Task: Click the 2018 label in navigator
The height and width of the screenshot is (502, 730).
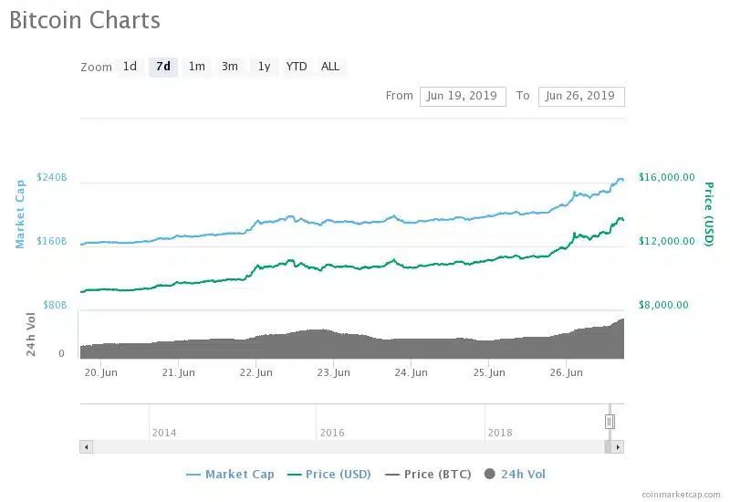Action: click(500, 433)
